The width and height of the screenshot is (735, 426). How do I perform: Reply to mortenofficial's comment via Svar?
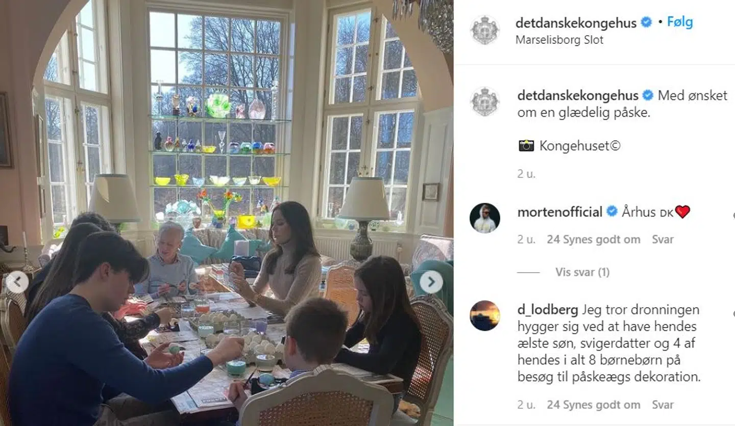663,239
